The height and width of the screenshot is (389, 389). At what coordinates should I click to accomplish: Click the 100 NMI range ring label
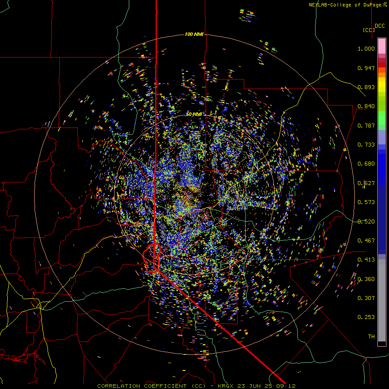194,34
